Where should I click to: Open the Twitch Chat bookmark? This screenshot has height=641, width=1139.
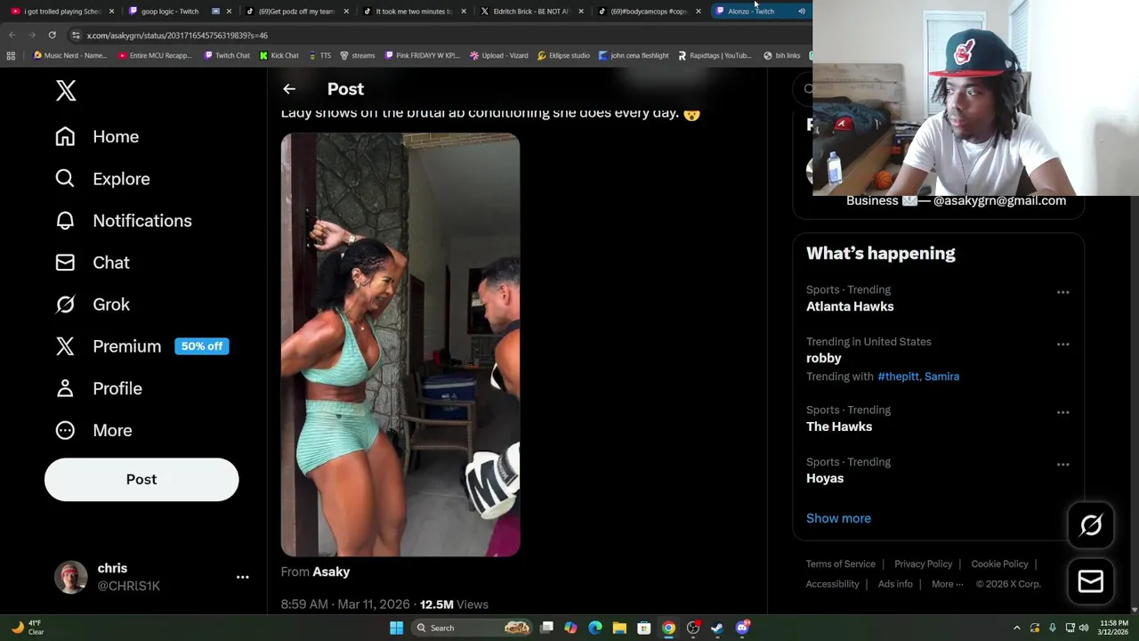click(227, 55)
